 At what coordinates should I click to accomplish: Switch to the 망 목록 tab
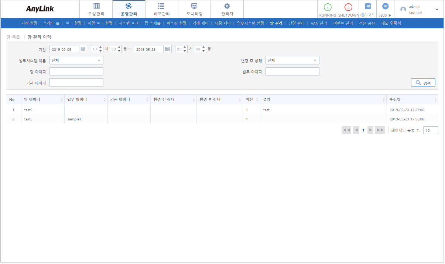click(13, 37)
